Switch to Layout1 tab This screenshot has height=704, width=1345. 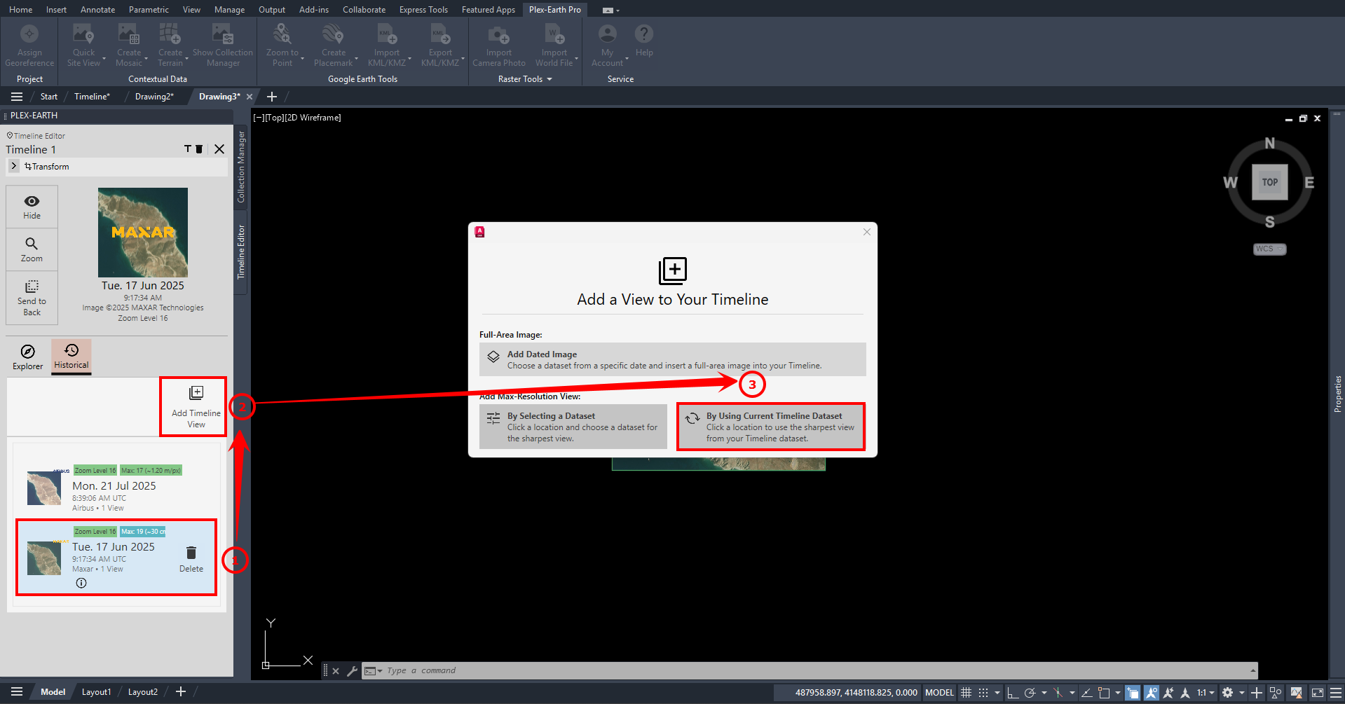point(96,692)
